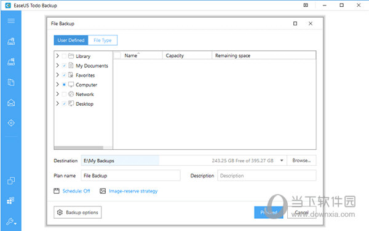Click the Desktop icon in tree

pyautogui.click(x=71, y=103)
